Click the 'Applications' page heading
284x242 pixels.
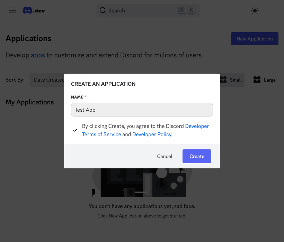[x=28, y=38]
